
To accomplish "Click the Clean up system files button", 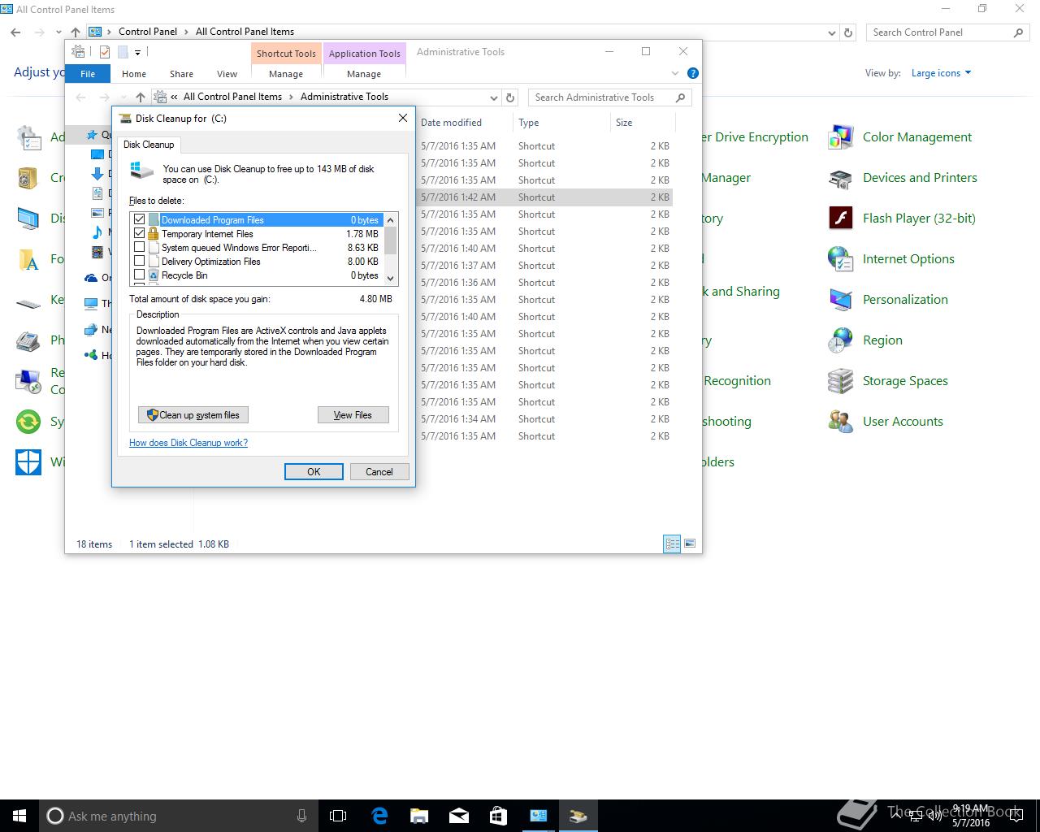I will click(193, 415).
